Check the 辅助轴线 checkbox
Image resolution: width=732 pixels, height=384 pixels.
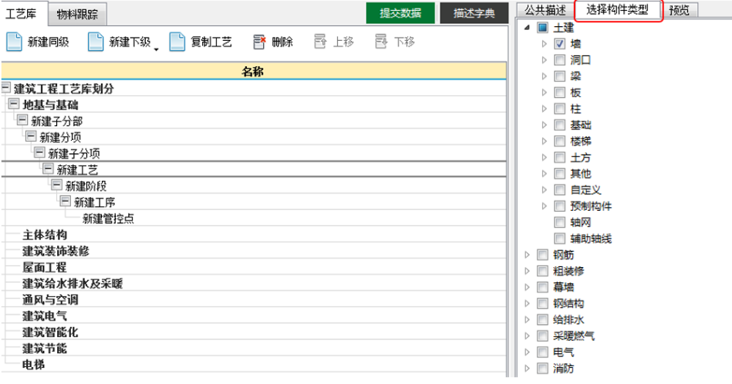coord(560,239)
